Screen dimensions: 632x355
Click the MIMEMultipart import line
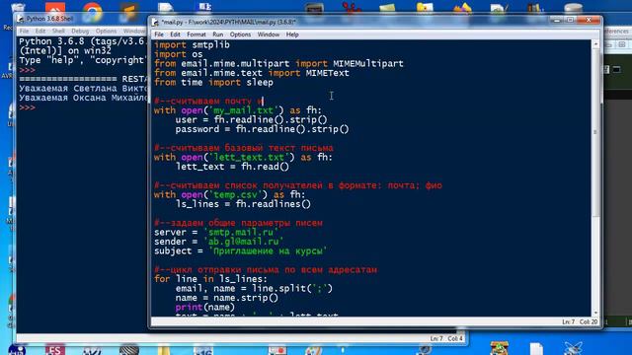click(278, 63)
